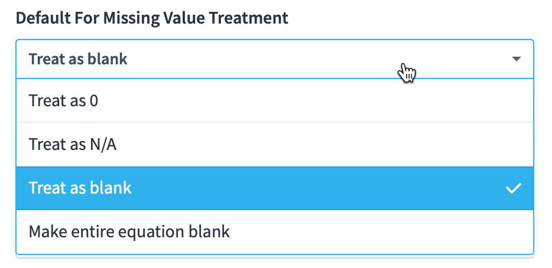Screen dimensions: 552x268
Task: Click the dropdown caret arrow icon
Action: [x=516, y=59]
